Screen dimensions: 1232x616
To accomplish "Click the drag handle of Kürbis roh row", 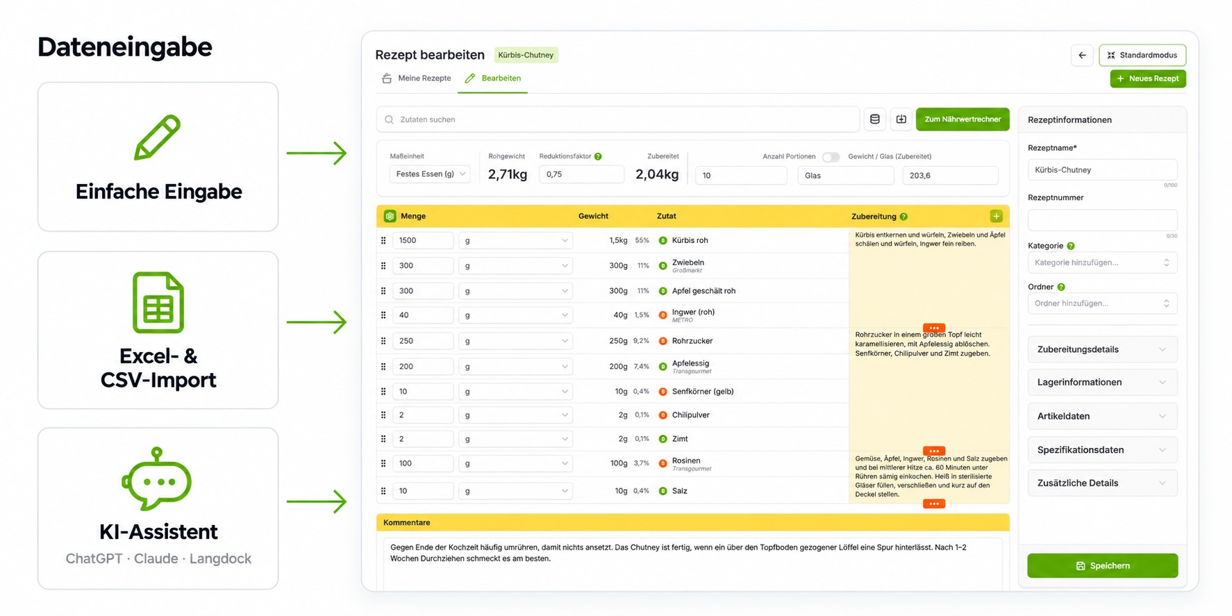I will point(383,240).
